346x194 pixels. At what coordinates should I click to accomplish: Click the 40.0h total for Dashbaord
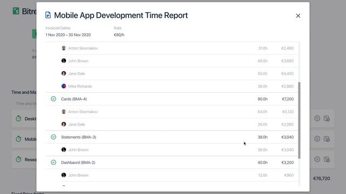coord(262,163)
